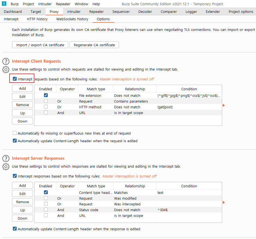Viewport: 256px width, 239px height.
Task: Add a new server response interception rule
Action: tap(23, 185)
